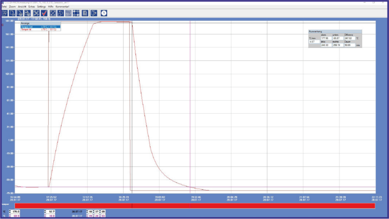Click the Auswertung panel title bar
Image resolution: width=389 pixels, height=219 pixels.
pos(335,31)
